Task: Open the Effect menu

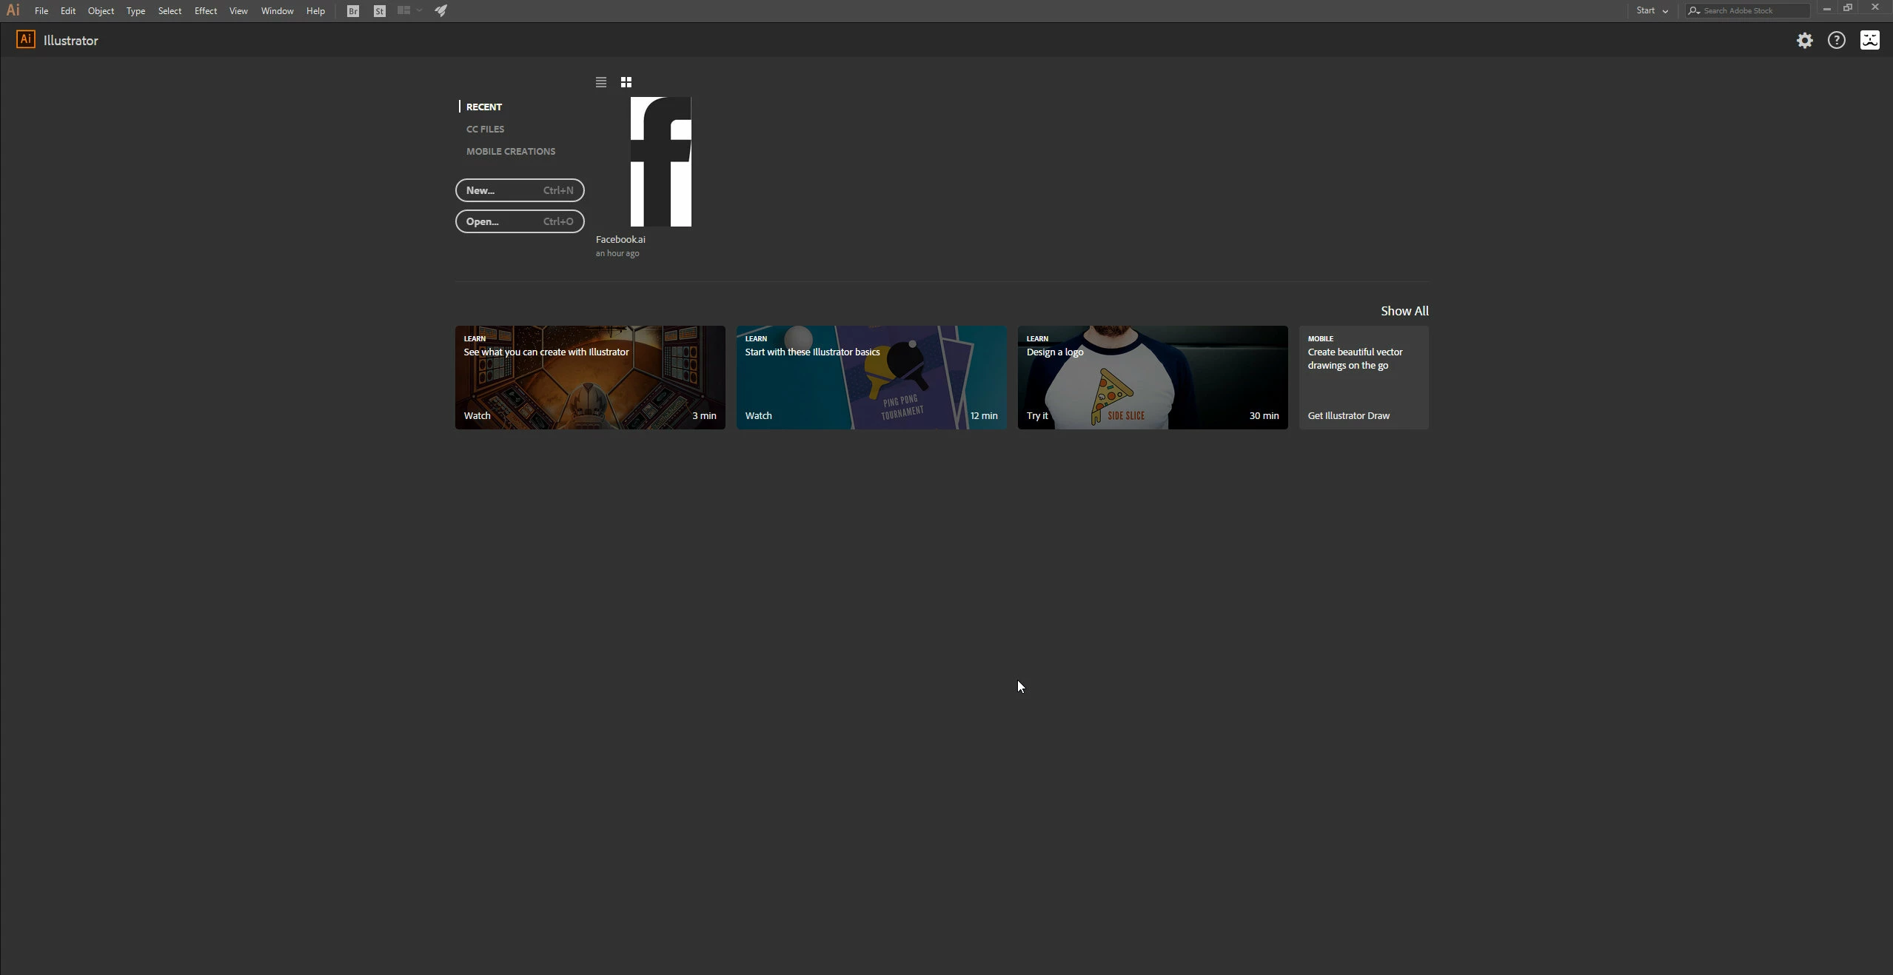Action: [205, 11]
